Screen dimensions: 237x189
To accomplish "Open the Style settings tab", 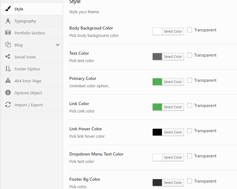I will [32, 9].
